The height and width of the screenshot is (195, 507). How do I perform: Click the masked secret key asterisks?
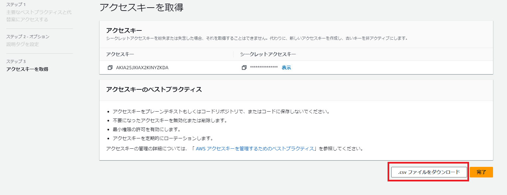tap(264, 68)
